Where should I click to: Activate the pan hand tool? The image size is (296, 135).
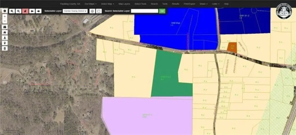pyautogui.click(x=25, y=11)
